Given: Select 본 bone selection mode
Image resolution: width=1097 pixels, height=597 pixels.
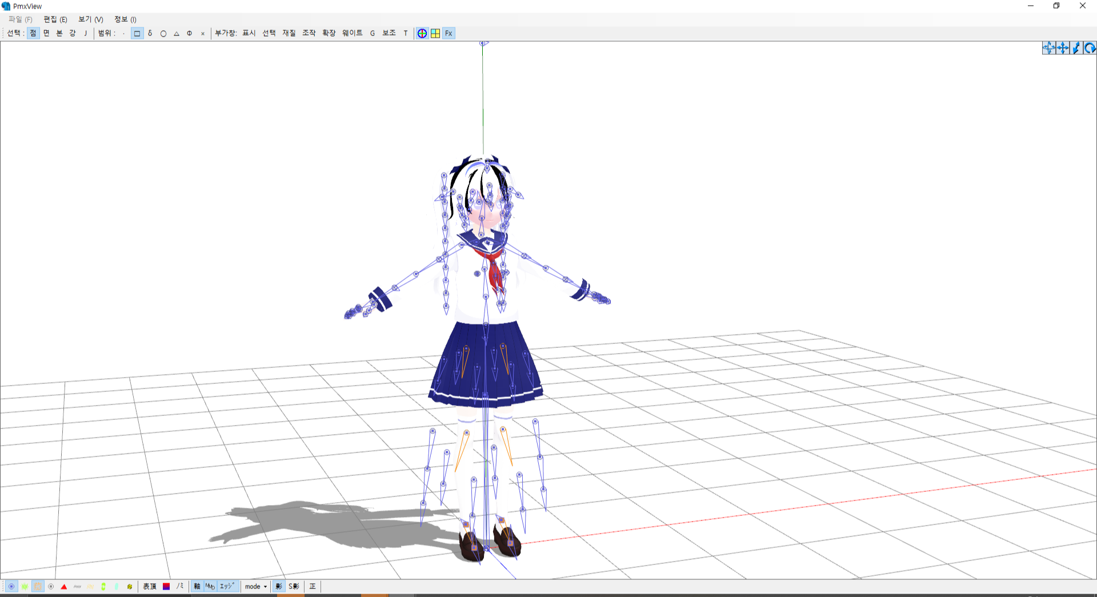Looking at the screenshot, I should tap(59, 33).
